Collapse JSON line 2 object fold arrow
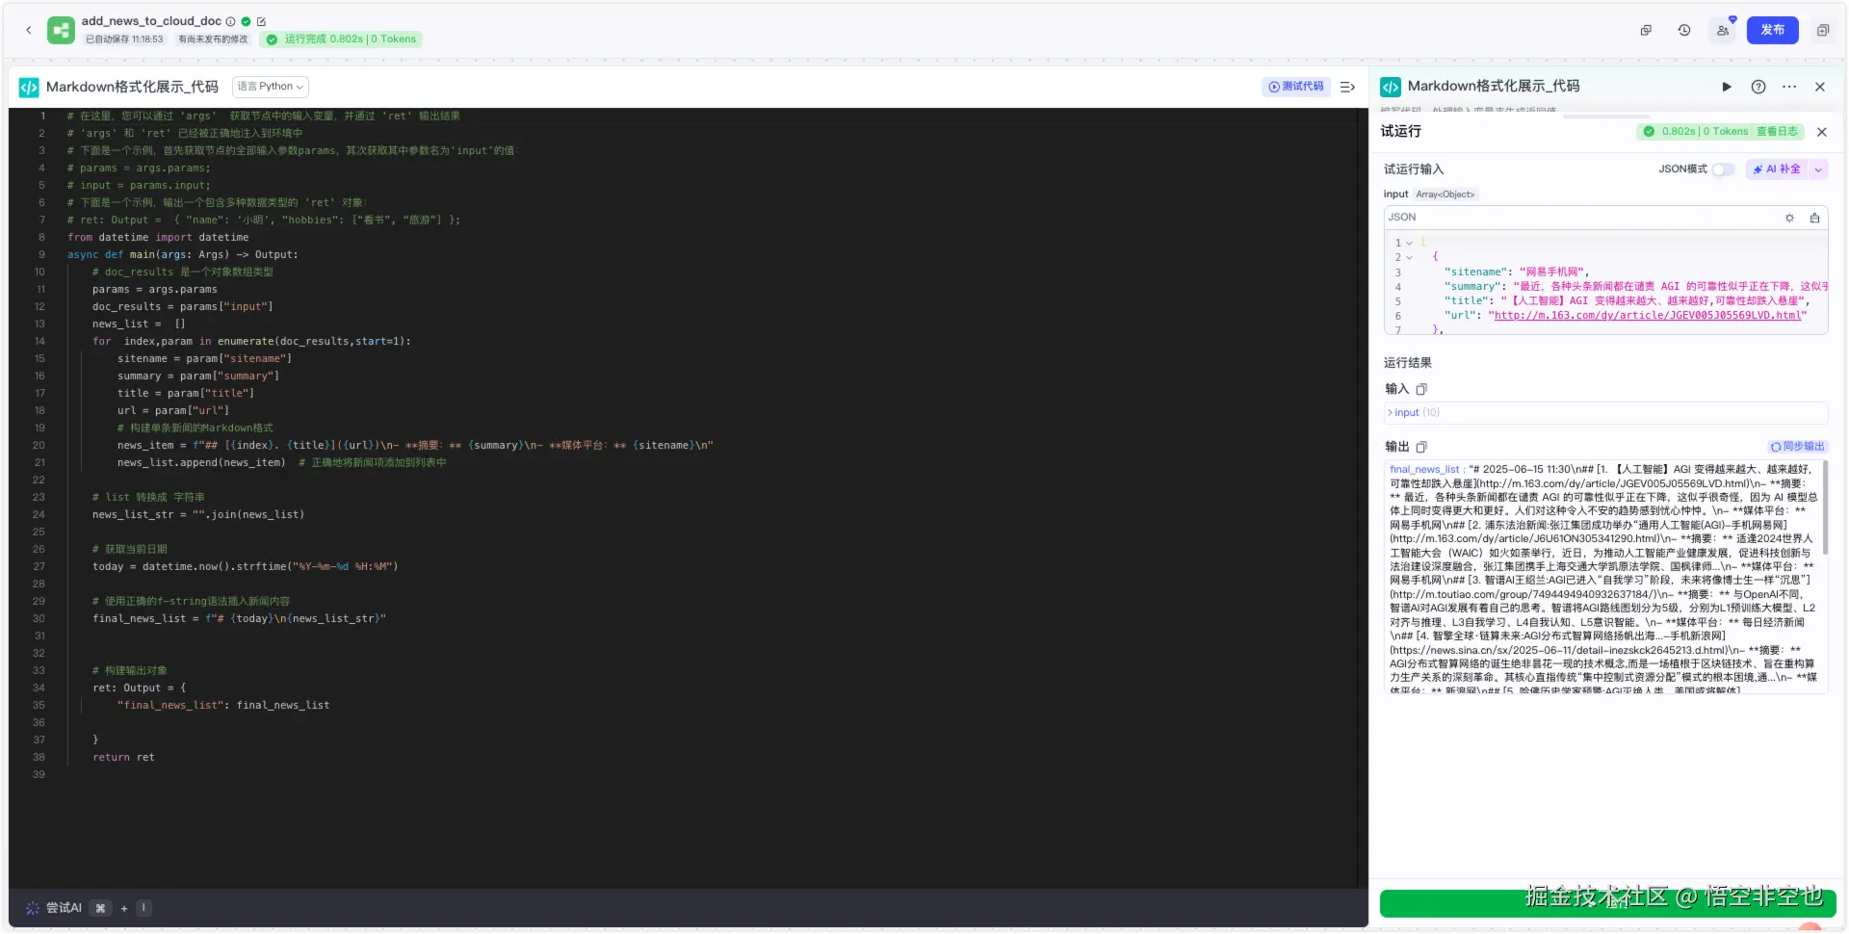The width and height of the screenshot is (1849, 934). coord(1409,258)
